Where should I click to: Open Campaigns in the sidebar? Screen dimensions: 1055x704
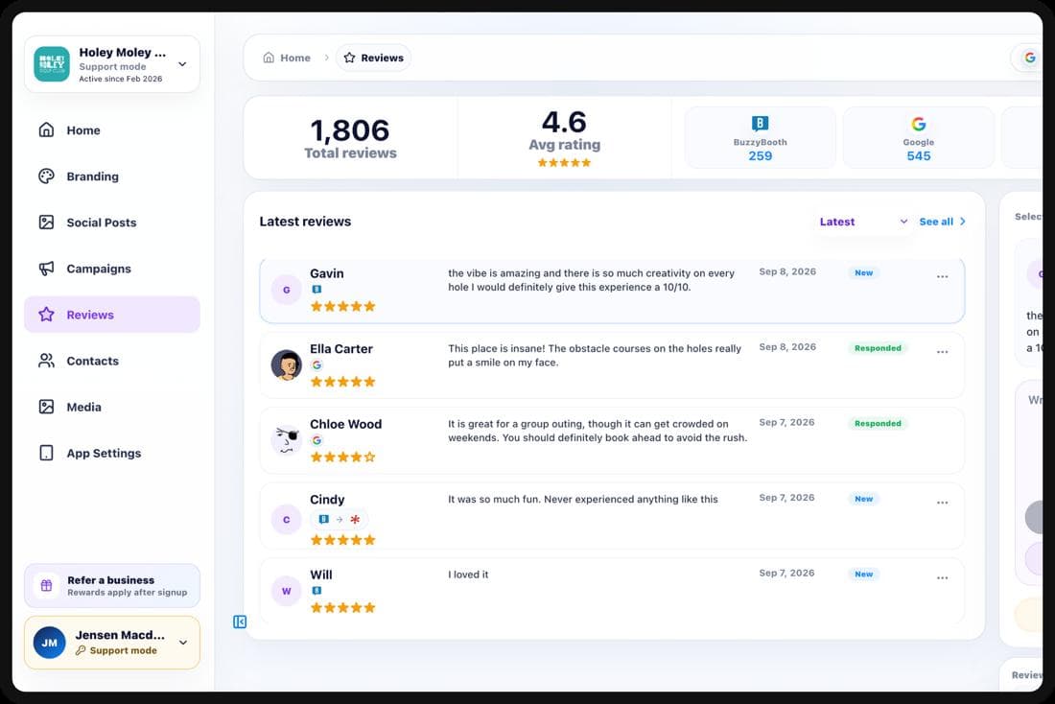(x=111, y=269)
